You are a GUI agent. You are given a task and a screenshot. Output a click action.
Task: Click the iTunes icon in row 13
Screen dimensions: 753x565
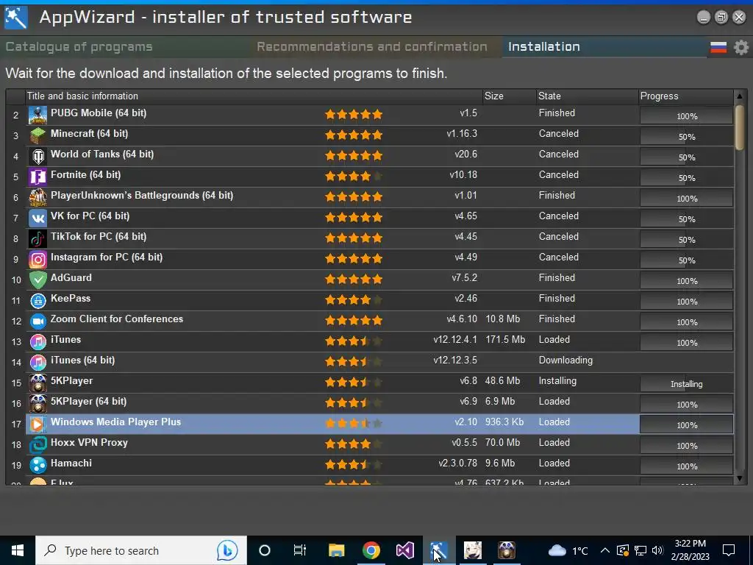38,341
